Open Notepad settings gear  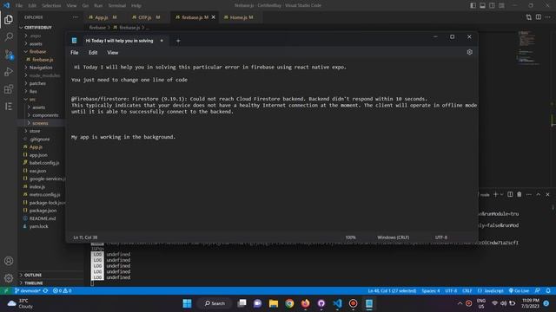pos(469,52)
